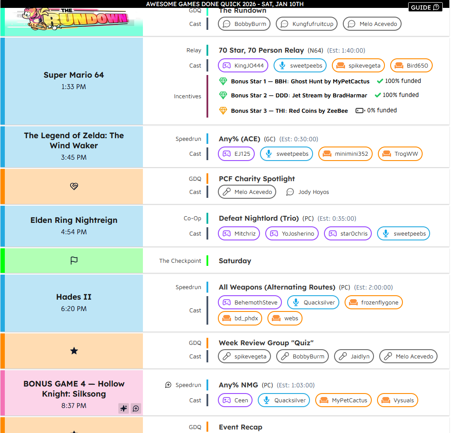
Task: Click the checkmark beside Bonus Star 1 funding
Action: point(380,81)
